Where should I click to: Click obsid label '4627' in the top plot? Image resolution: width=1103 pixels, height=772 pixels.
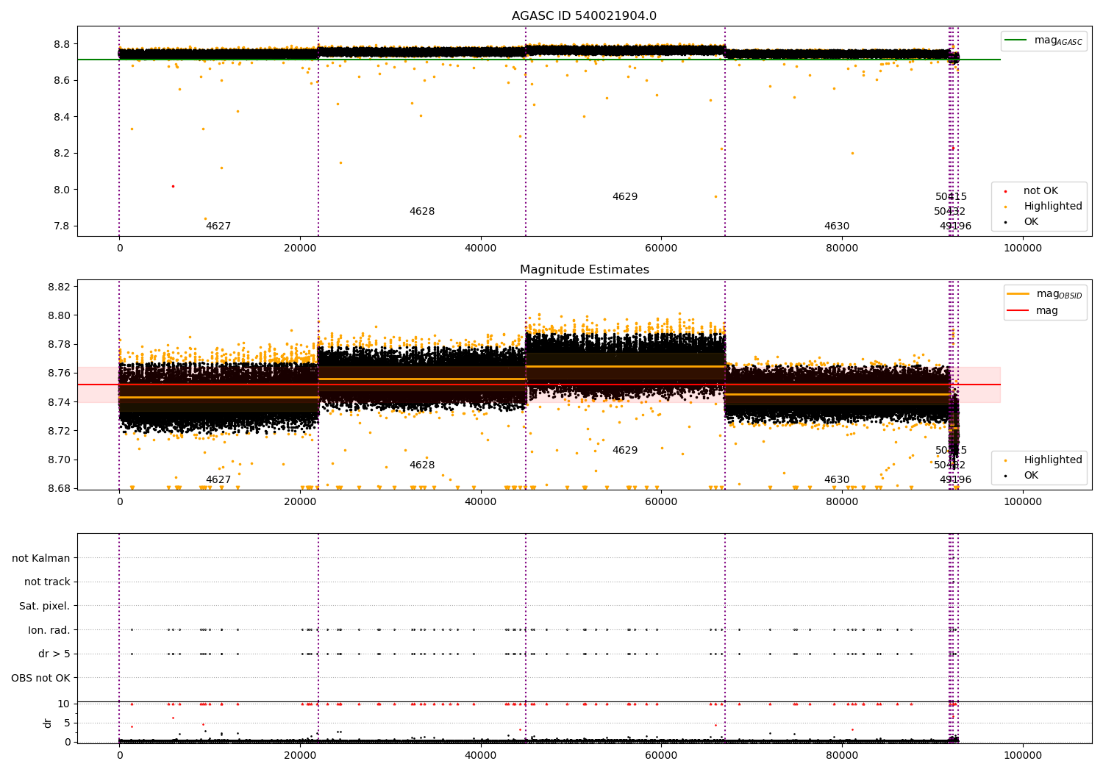pyautogui.click(x=218, y=226)
